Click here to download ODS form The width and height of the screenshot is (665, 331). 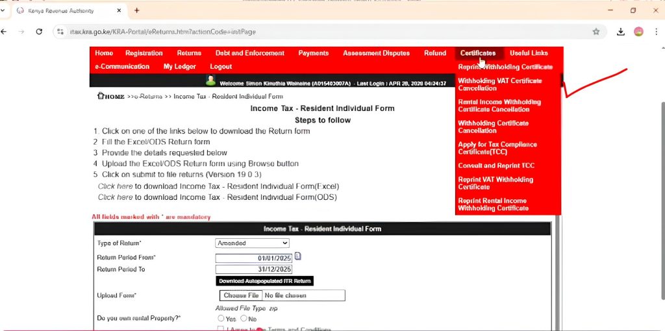tap(115, 197)
